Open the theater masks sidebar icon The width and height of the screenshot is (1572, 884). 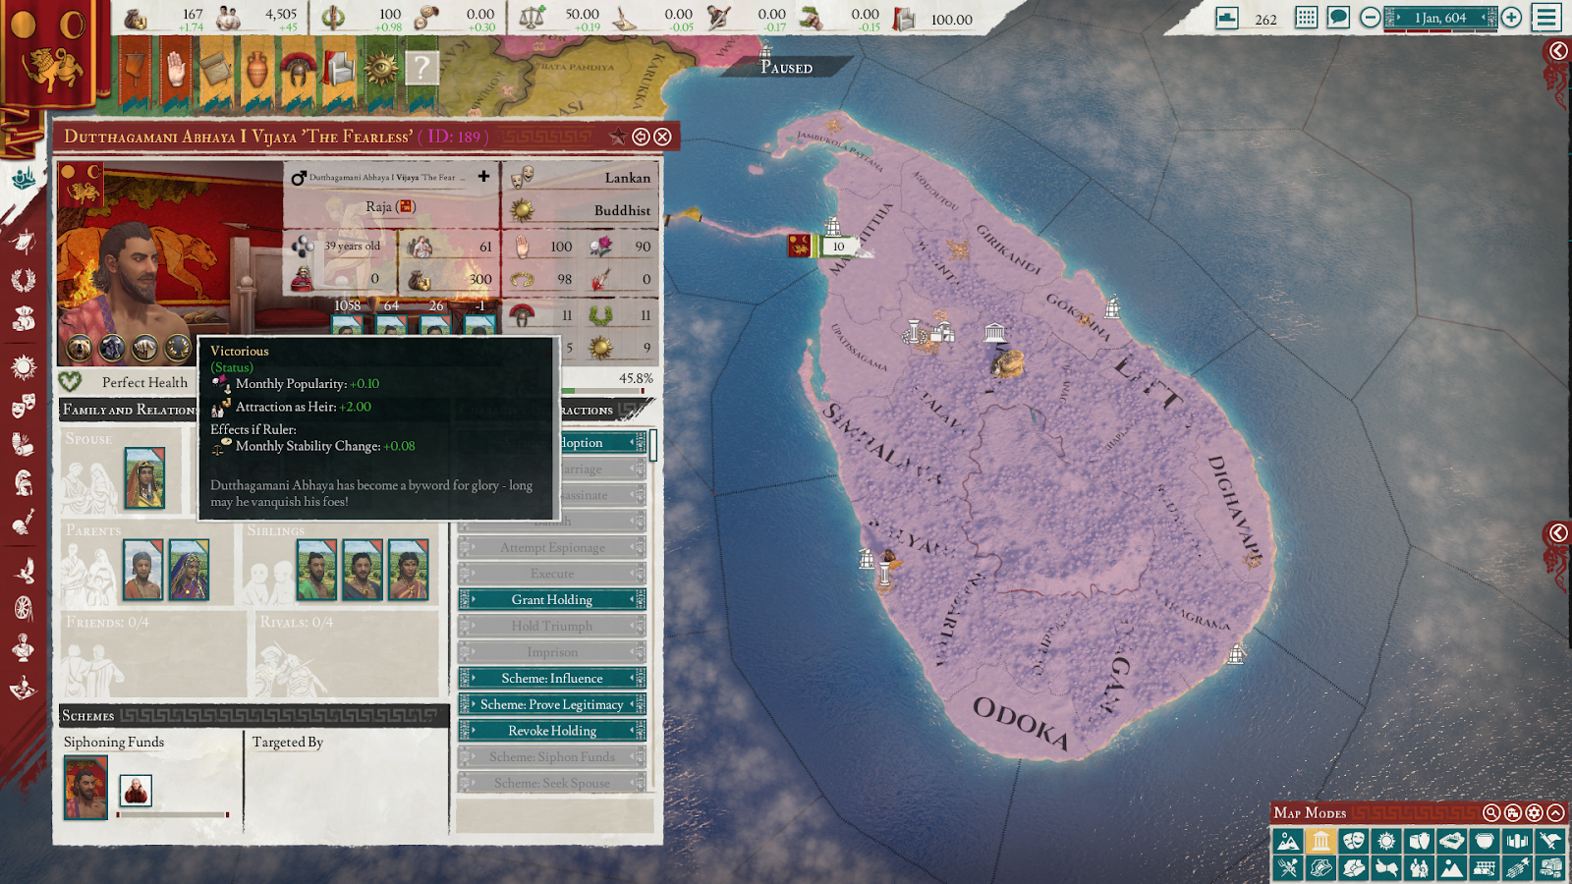(x=24, y=405)
